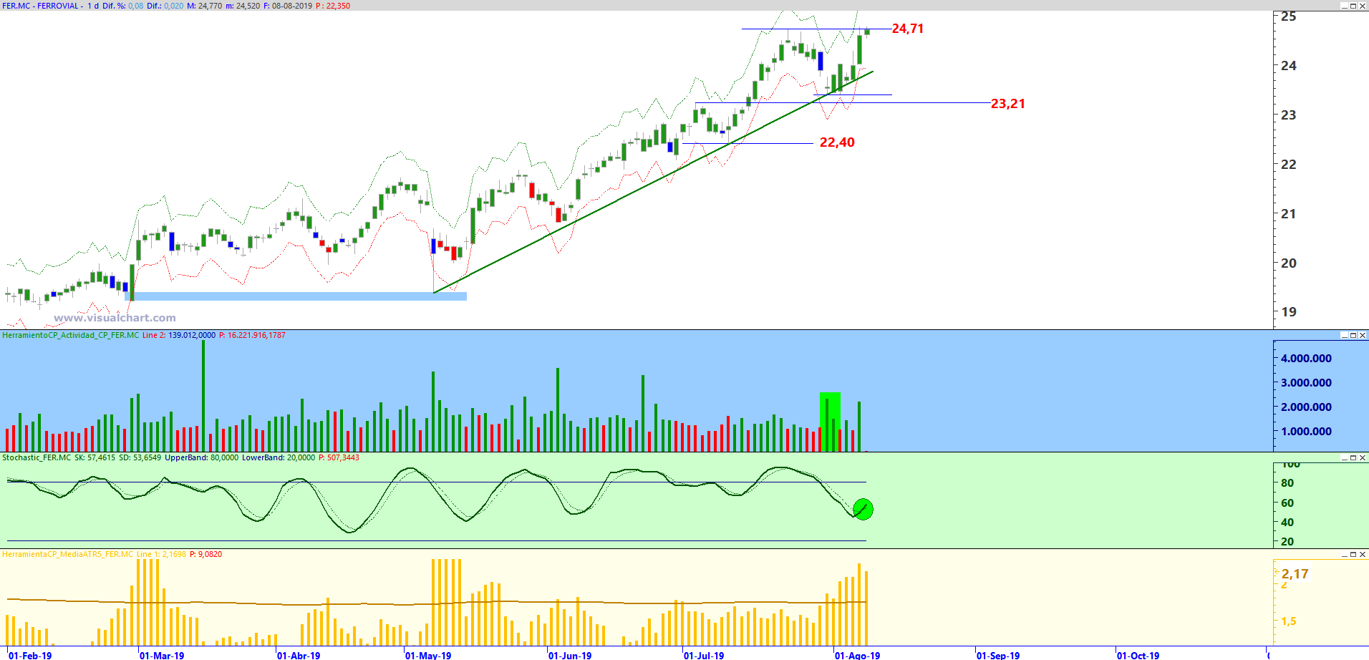
Task: Click the 01-May-19 date label
Action: (x=428, y=655)
